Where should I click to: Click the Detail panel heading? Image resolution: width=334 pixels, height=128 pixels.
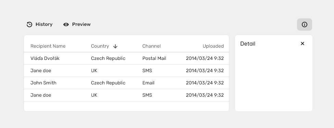point(248,44)
